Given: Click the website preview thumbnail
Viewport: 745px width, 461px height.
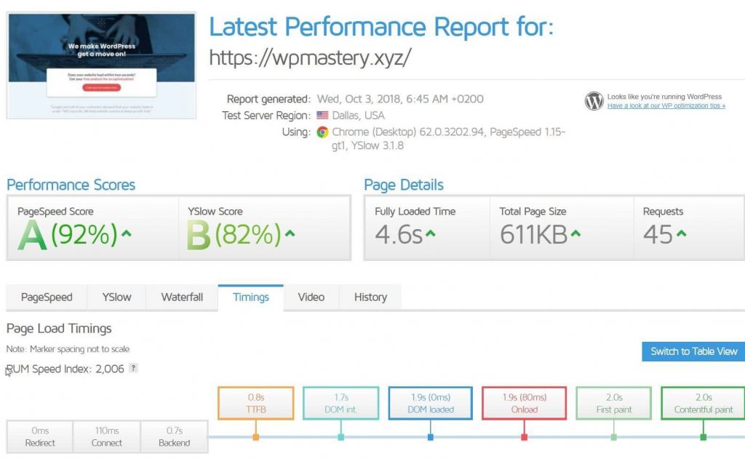Looking at the screenshot, I should 100,63.
